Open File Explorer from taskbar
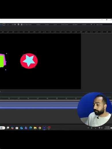Image resolution: width=112 pixels, height=149 pixels. pos(35,128)
